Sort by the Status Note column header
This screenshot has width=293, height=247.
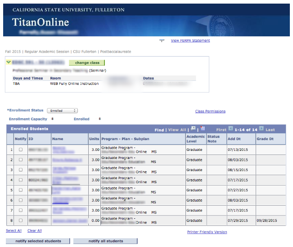[213, 139]
